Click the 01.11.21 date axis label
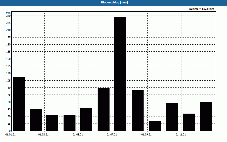The height and width of the screenshot is (142, 227). [181, 135]
